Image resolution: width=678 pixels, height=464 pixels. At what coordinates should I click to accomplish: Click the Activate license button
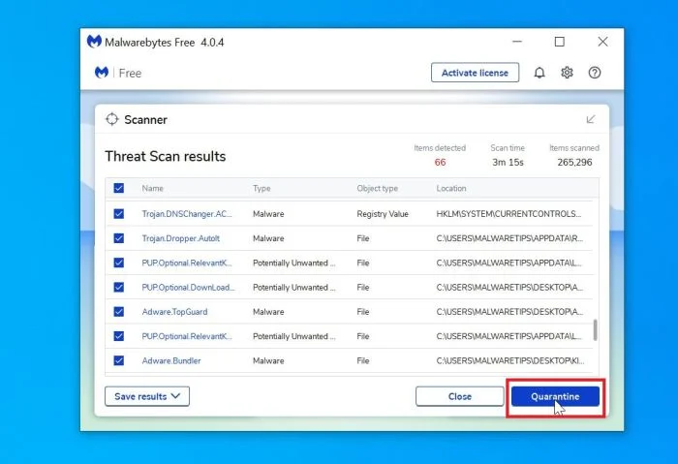click(x=475, y=73)
